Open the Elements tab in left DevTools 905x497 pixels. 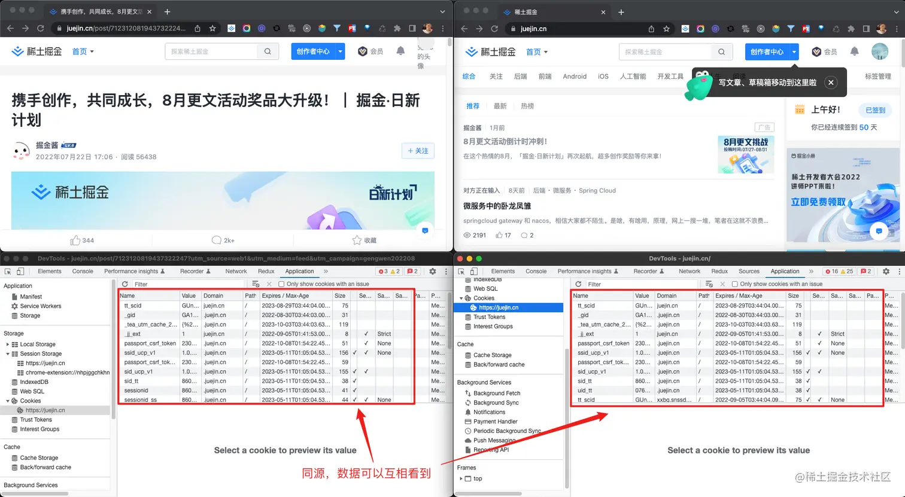click(x=50, y=271)
